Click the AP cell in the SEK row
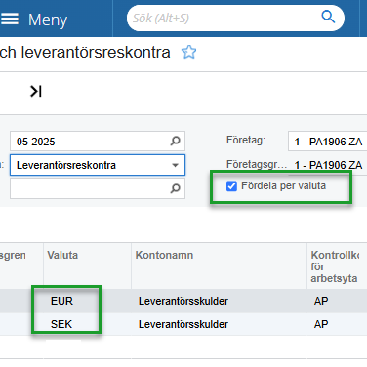367x367 pixels. 321,324
